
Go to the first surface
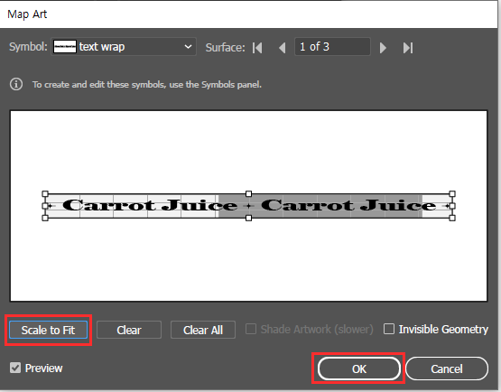point(257,48)
